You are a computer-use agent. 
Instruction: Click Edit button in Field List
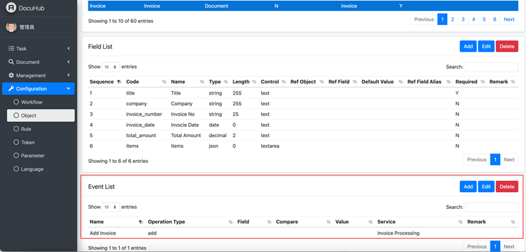pyautogui.click(x=486, y=46)
